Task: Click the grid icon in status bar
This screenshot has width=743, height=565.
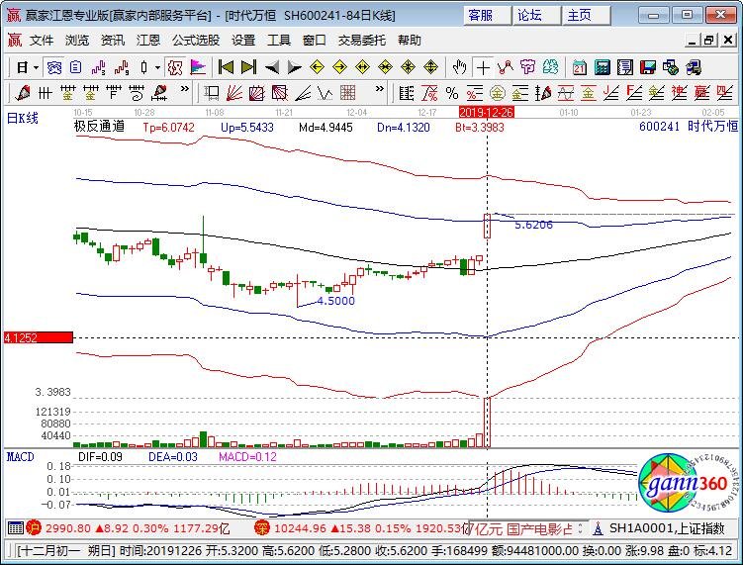Action: (16, 528)
